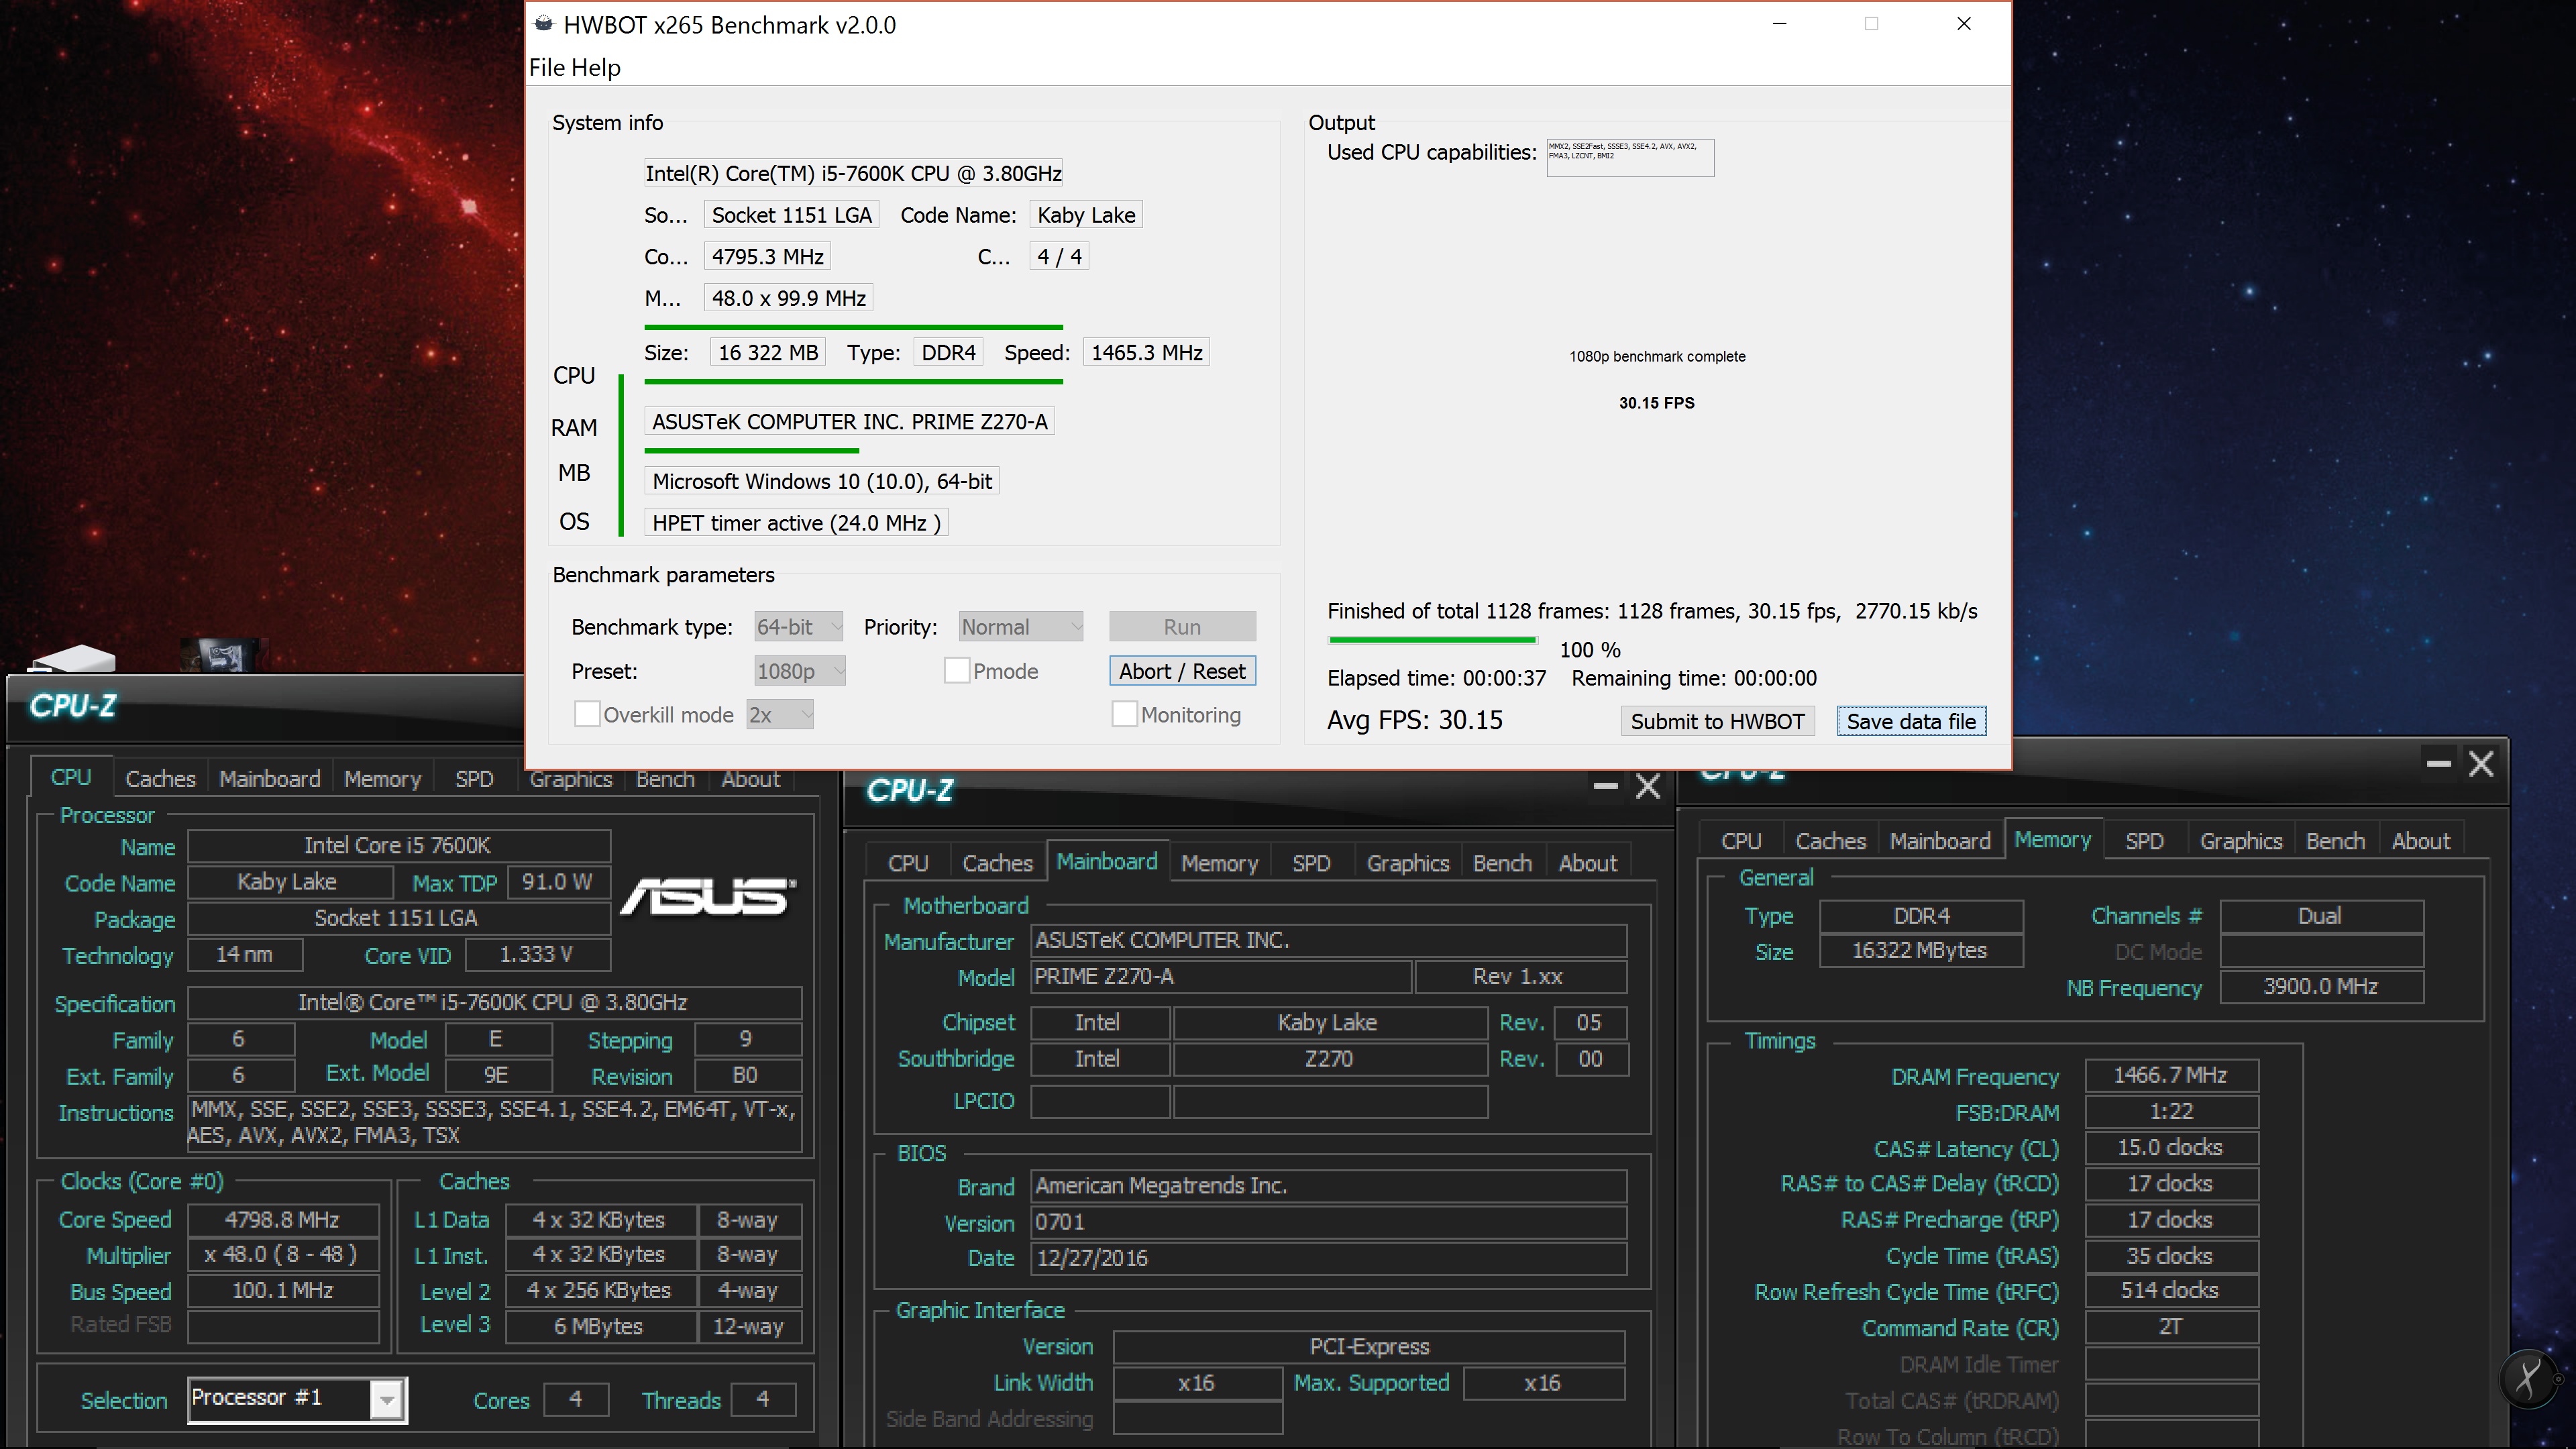The height and width of the screenshot is (1449, 2576).
Task: Click the white drive desktop icon
Action: (72, 658)
